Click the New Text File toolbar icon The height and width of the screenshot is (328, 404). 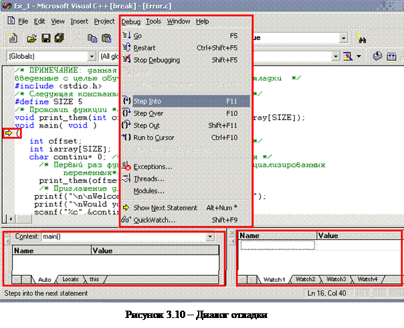[13, 38]
